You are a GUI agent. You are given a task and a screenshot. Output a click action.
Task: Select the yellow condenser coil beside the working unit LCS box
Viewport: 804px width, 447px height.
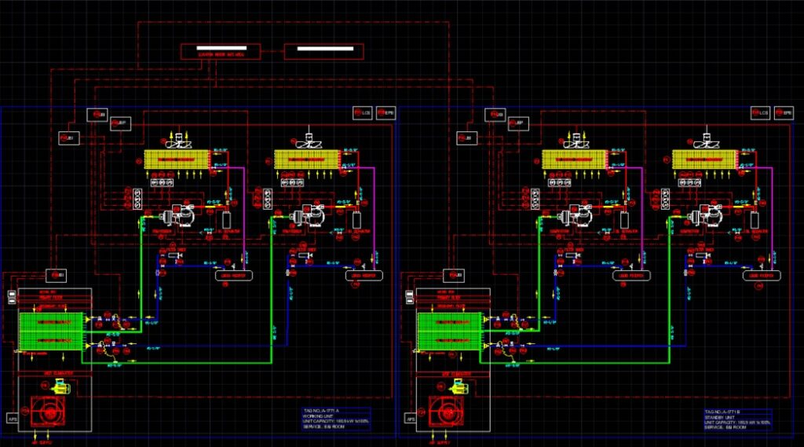click(x=307, y=159)
